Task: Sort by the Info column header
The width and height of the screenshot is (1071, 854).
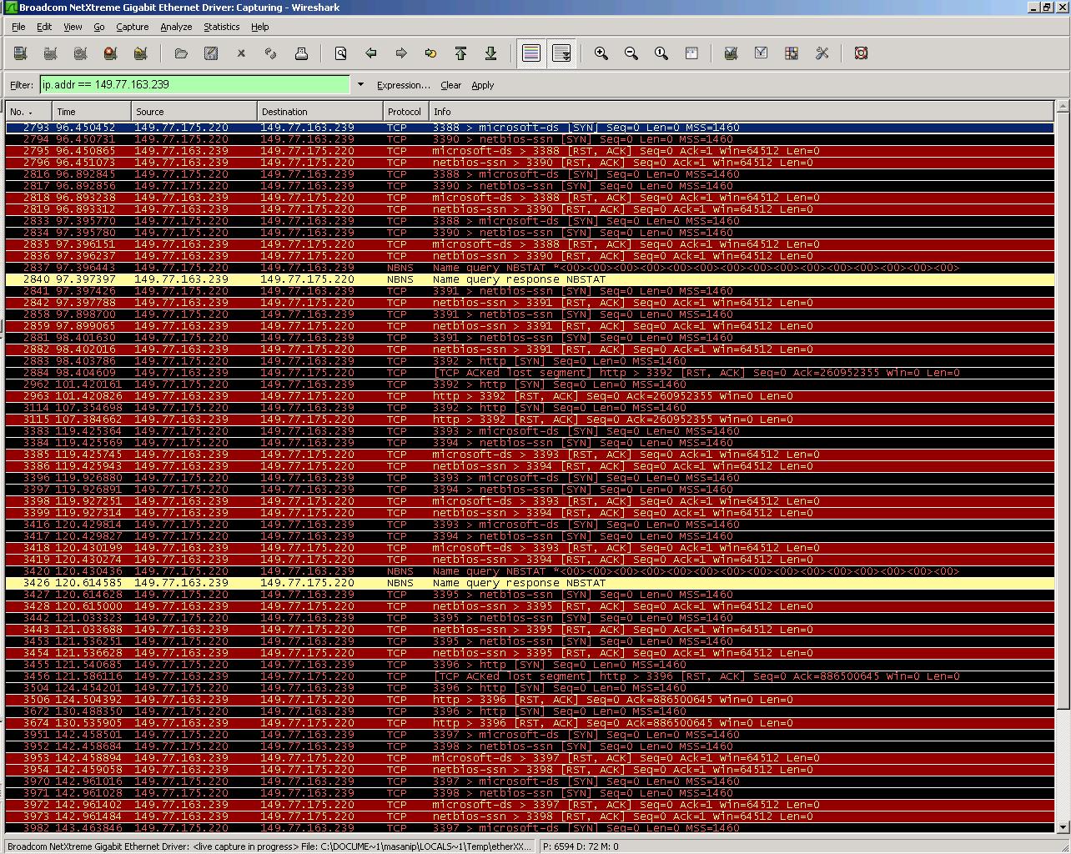Action: [742, 111]
